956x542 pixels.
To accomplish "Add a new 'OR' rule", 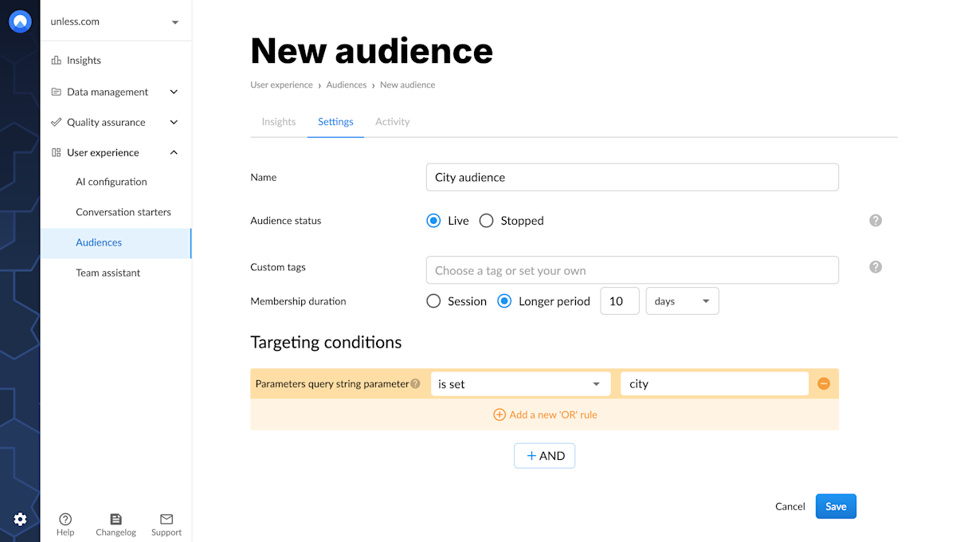I will pyautogui.click(x=545, y=414).
